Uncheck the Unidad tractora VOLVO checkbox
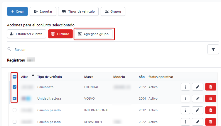This screenshot has width=221, height=126. click(14, 98)
